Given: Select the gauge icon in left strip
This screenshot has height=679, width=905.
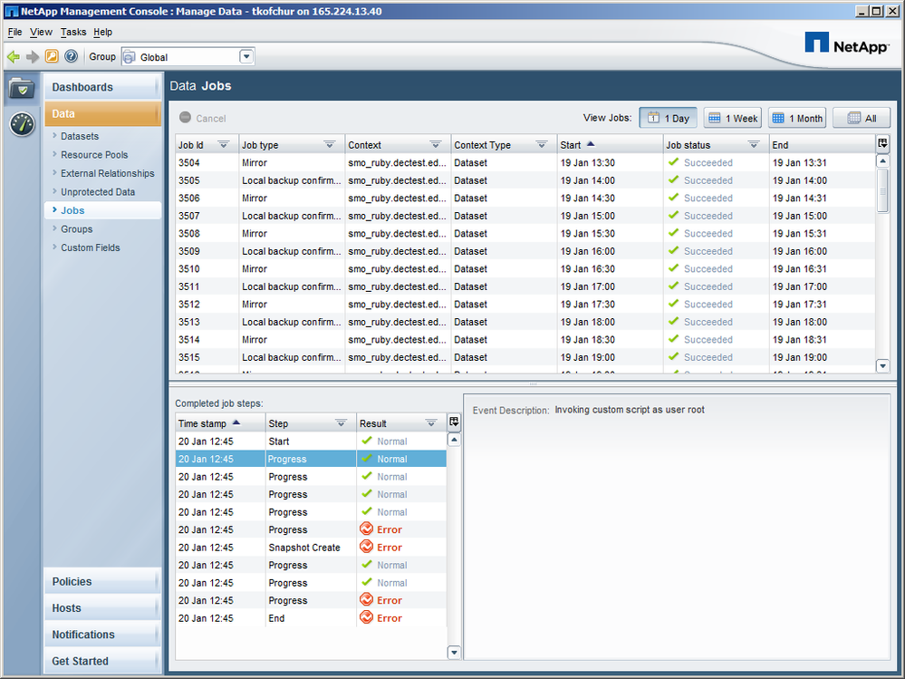Looking at the screenshot, I should tap(22, 124).
